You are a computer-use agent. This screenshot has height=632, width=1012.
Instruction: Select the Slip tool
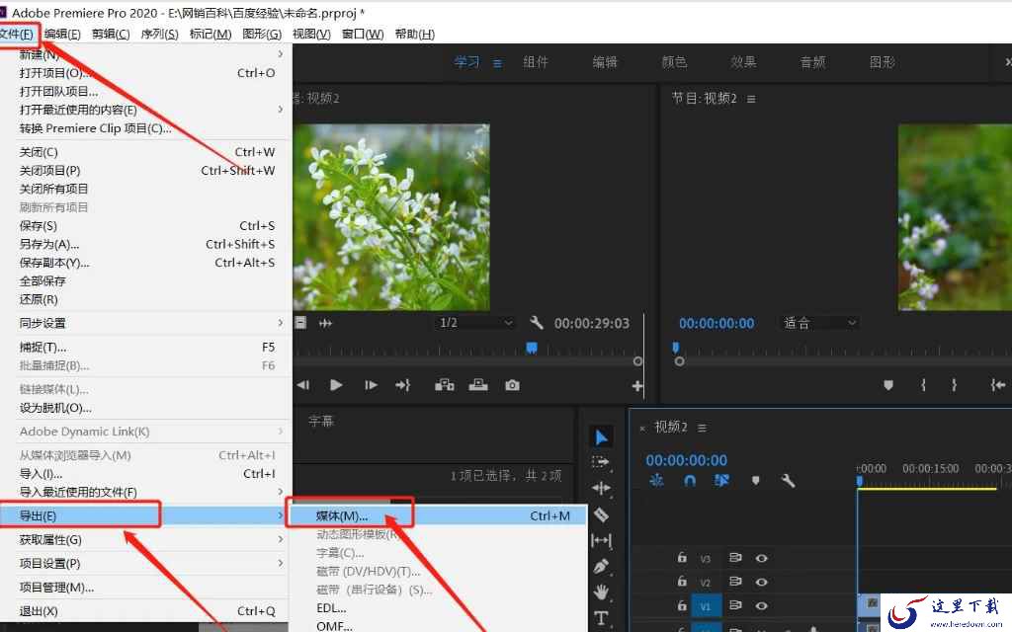pos(601,540)
